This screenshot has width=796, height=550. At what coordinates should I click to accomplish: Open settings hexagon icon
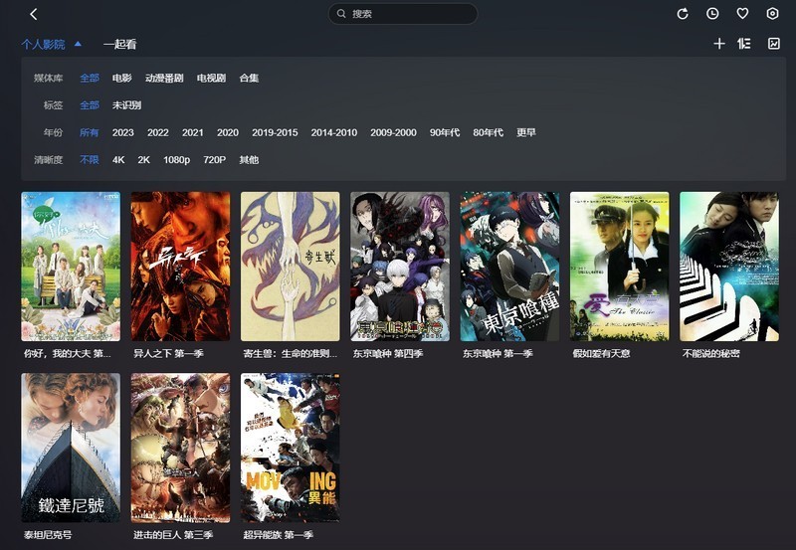(773, 14)
